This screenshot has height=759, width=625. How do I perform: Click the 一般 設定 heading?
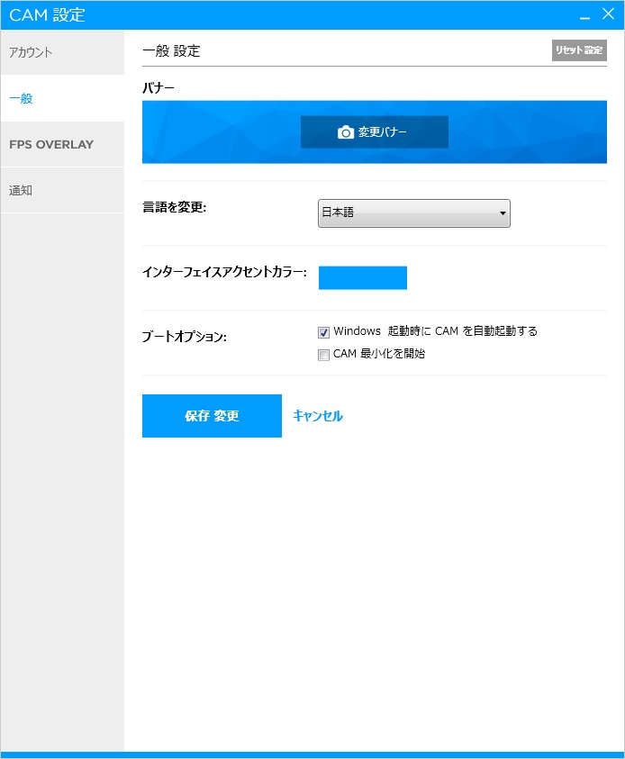171,50
